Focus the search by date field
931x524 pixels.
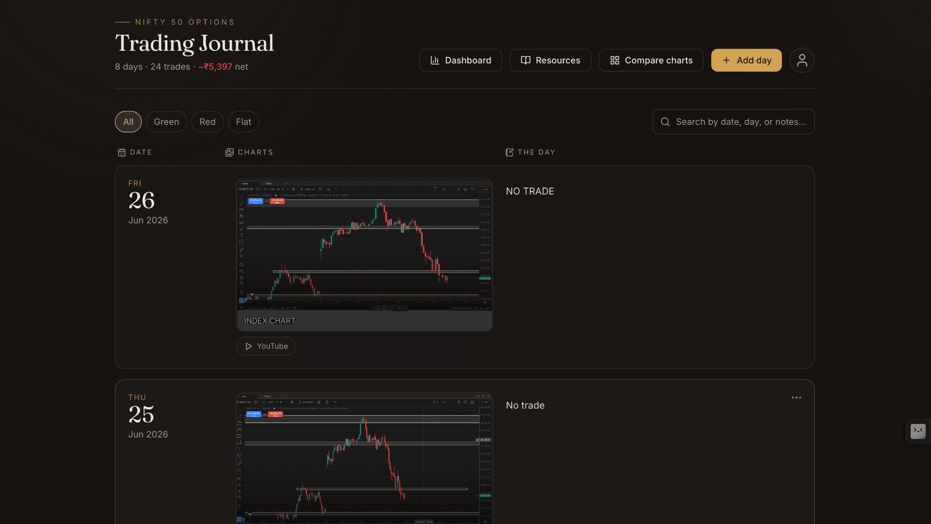tap(733, 122)
